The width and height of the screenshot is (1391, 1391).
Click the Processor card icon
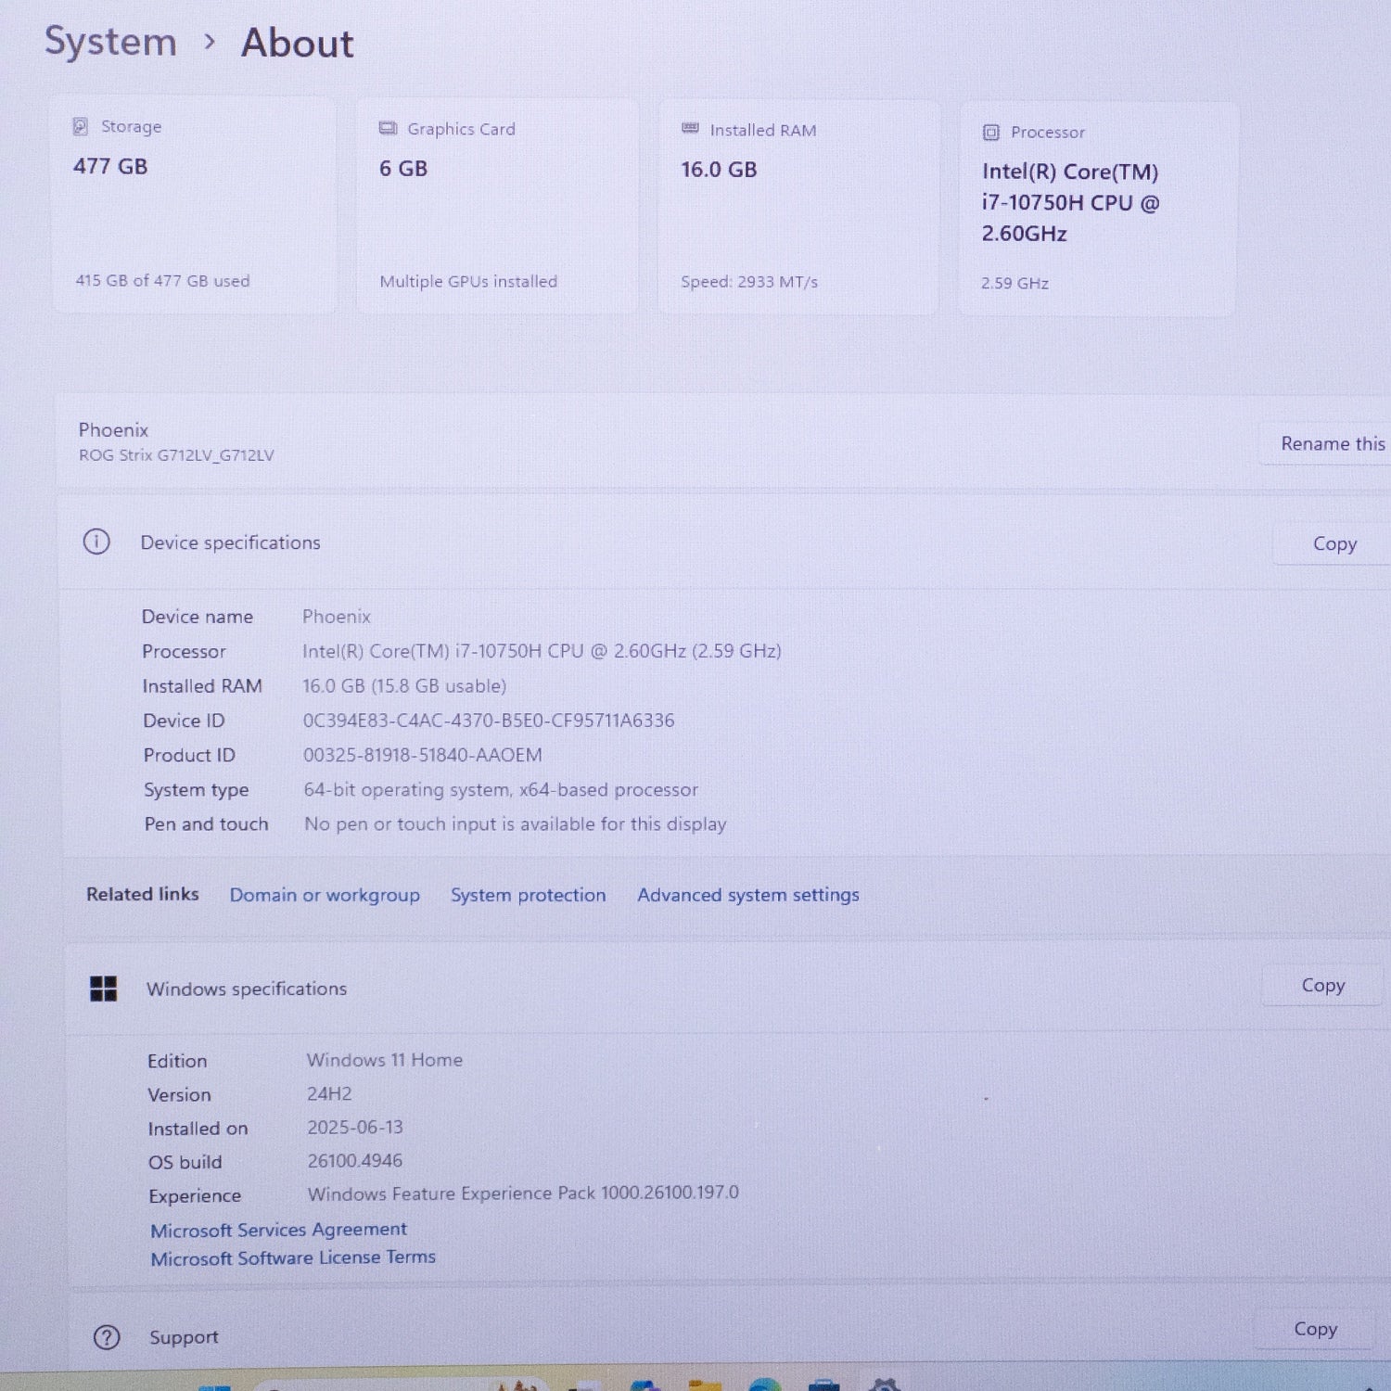click(x=990, y=132)
